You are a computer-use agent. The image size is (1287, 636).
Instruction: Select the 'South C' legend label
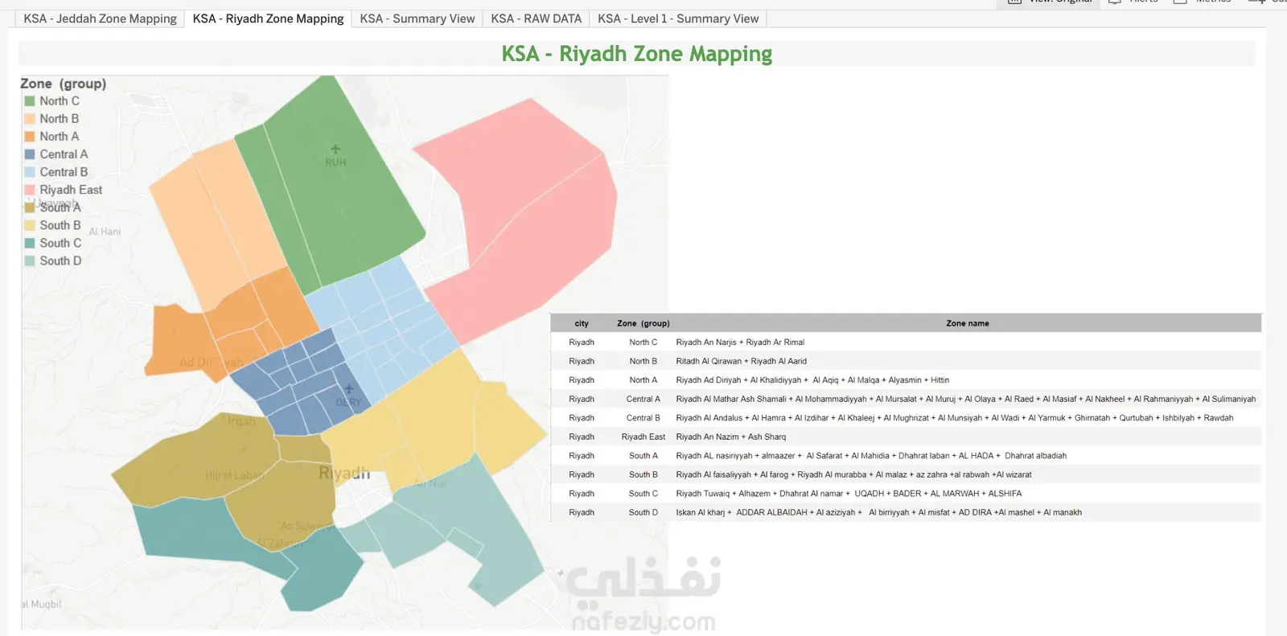[60, 243]
